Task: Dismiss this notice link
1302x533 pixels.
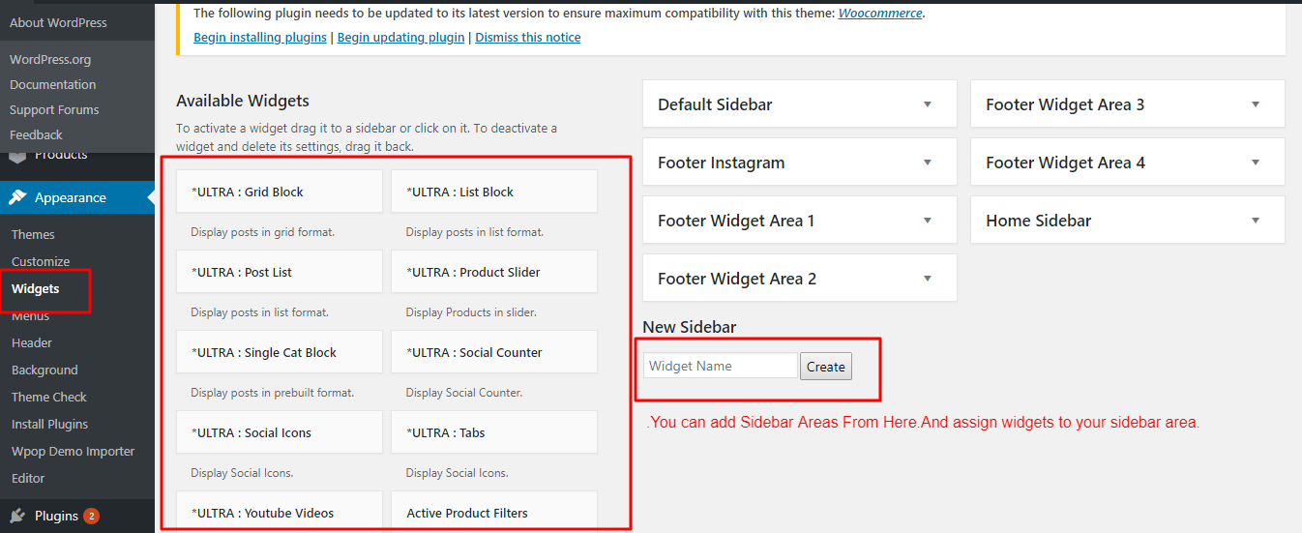Action: [x=528, y=38]
